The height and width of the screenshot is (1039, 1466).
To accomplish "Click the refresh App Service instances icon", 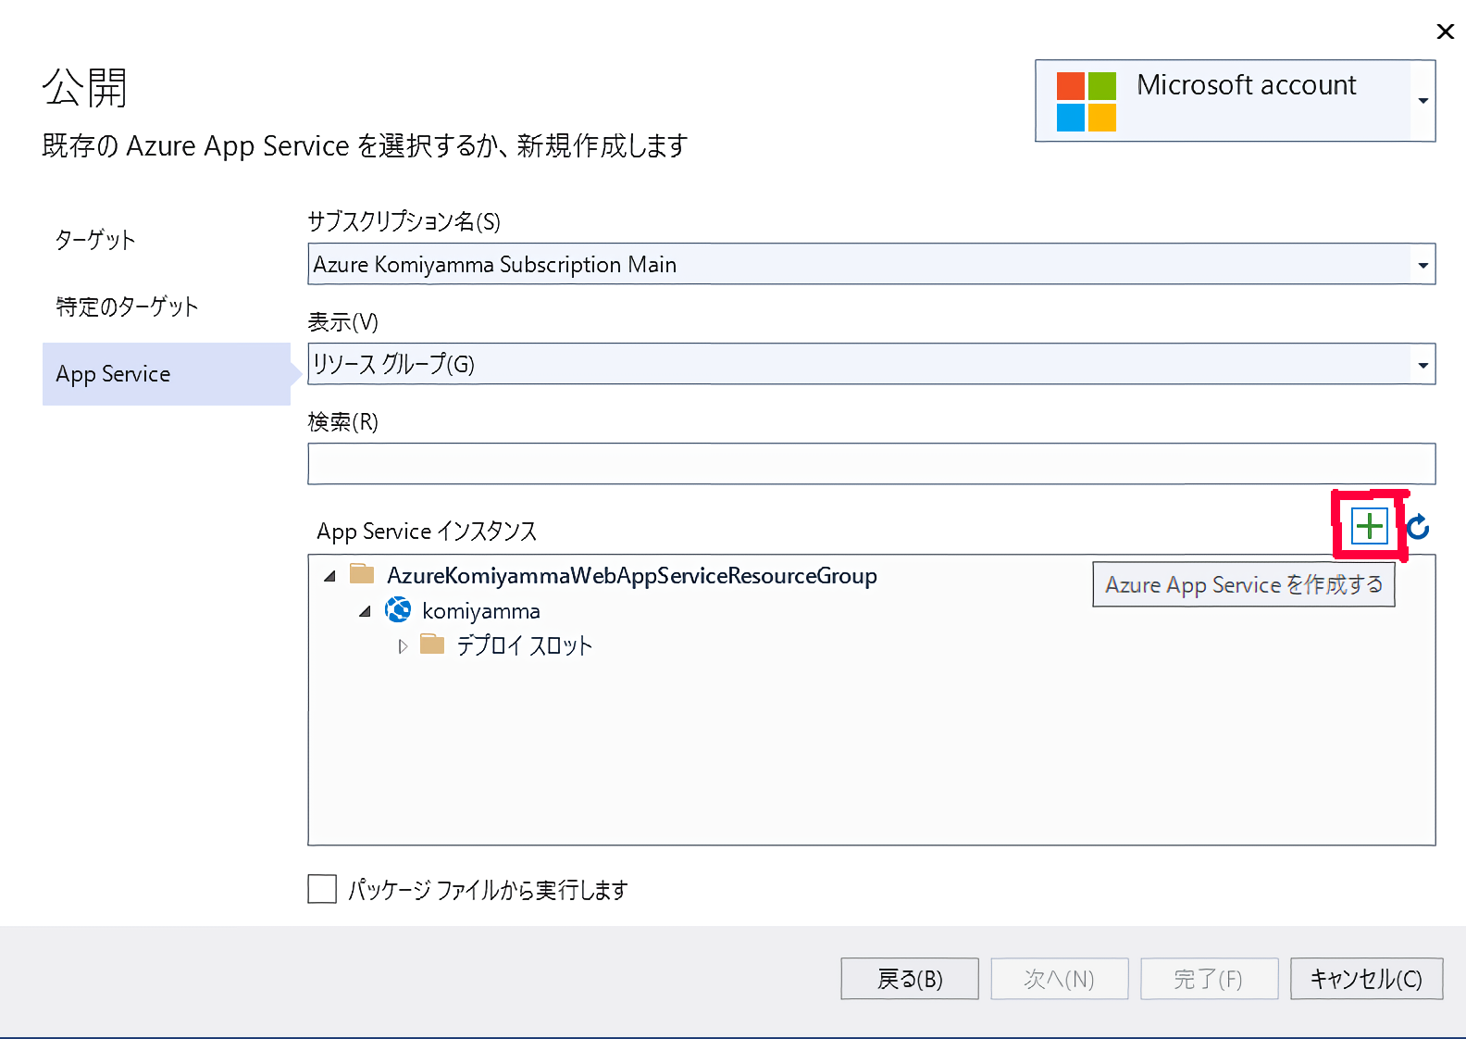I will point(1418,528).
